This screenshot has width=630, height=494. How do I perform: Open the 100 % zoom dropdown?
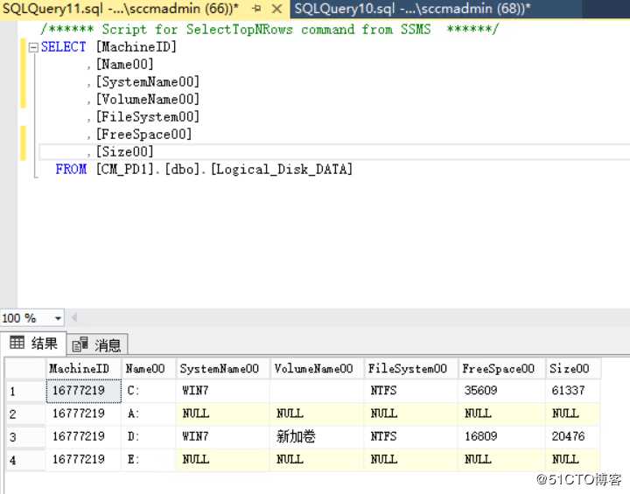tap(59, 318)
